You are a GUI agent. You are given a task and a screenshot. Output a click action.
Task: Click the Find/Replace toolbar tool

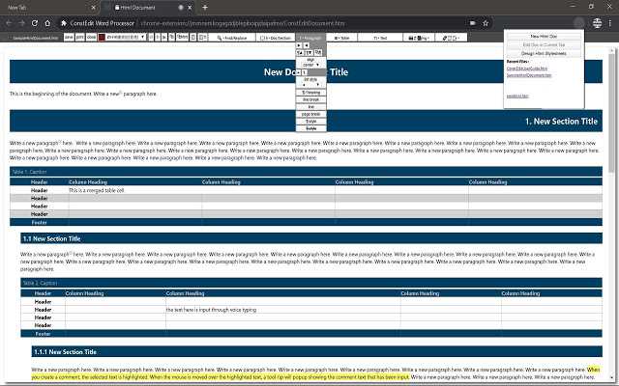coord(232,37)
